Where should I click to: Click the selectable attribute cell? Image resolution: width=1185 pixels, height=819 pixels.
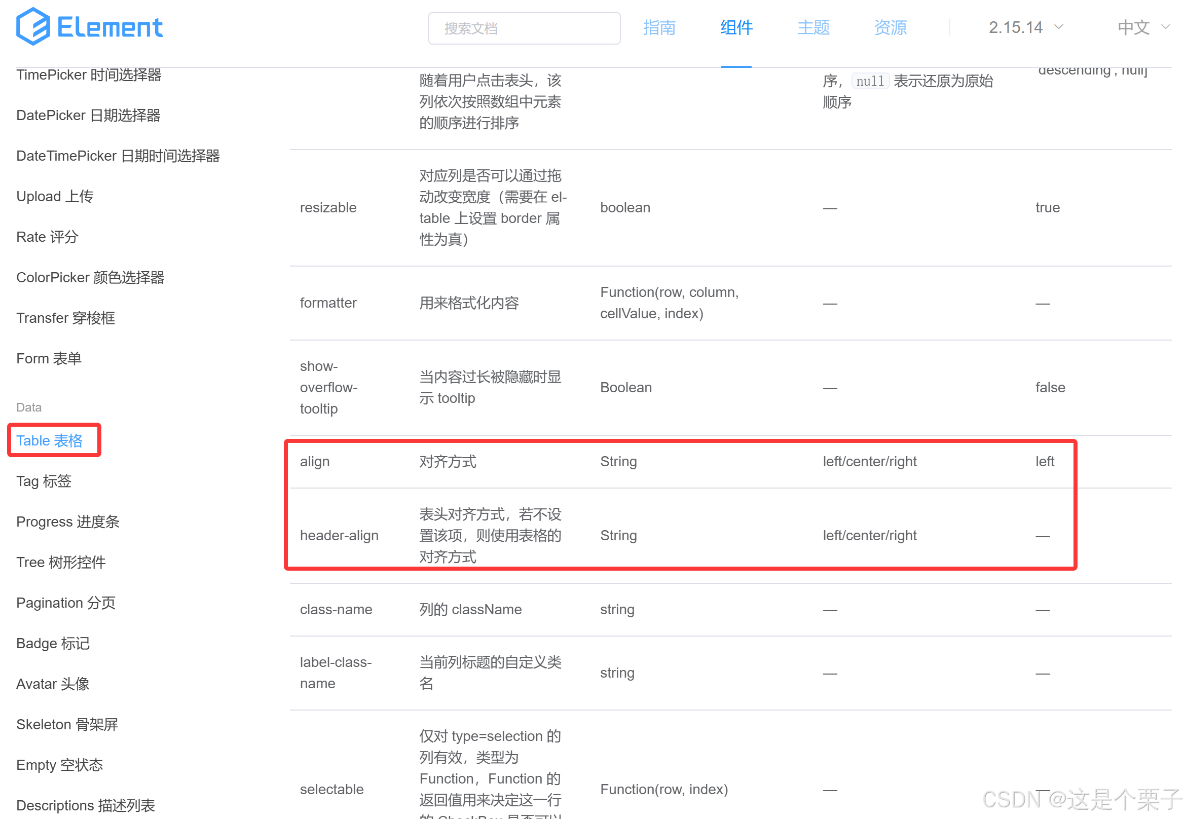click(x=331, y=790)
